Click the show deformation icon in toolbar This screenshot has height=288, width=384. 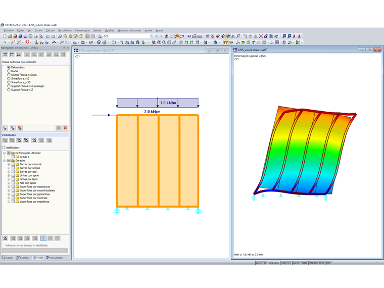click(238, 42)
